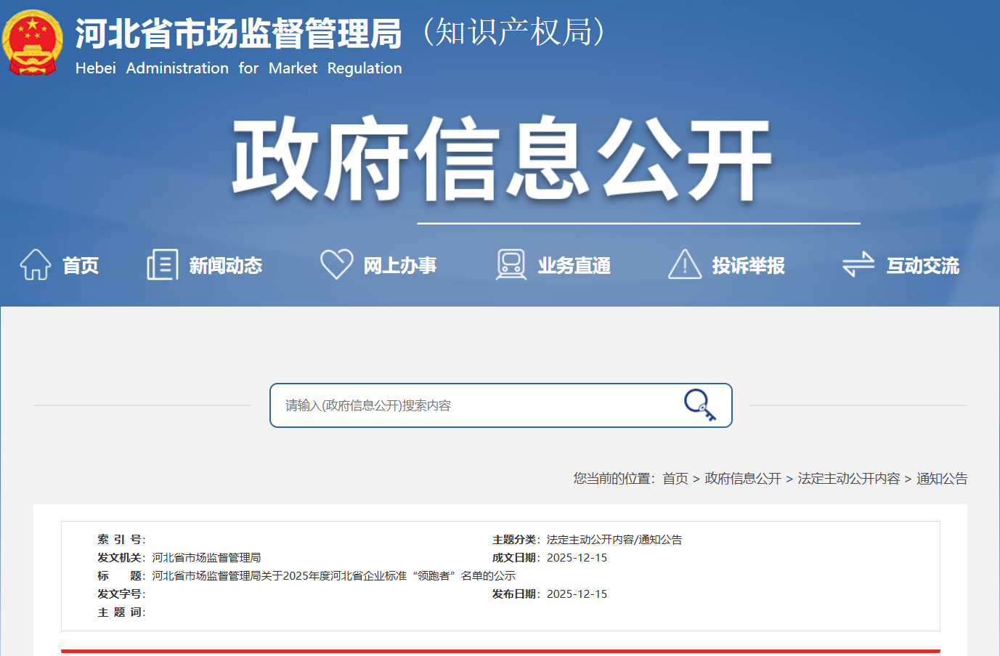Click the exchange arrows icon beside 互动交流
This screenshot has width=1000, height=656.
click(x=858, y=264)
